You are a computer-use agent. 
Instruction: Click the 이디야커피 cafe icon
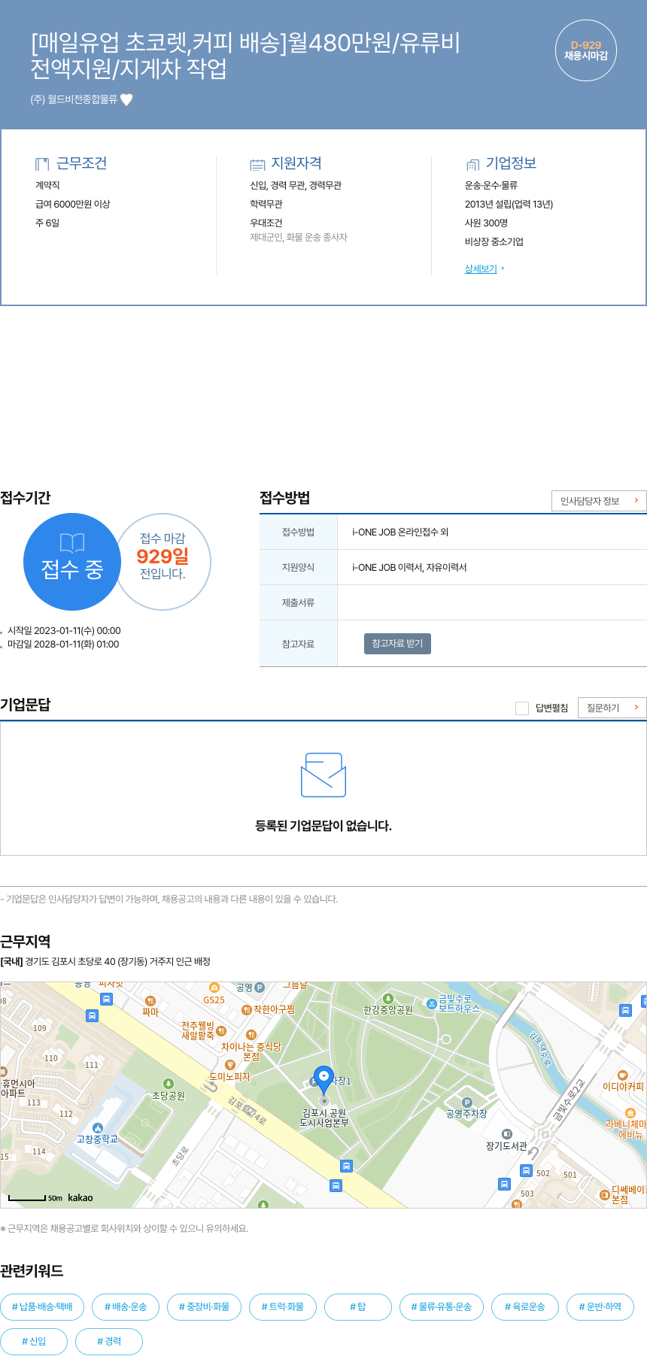(622, 1075)
